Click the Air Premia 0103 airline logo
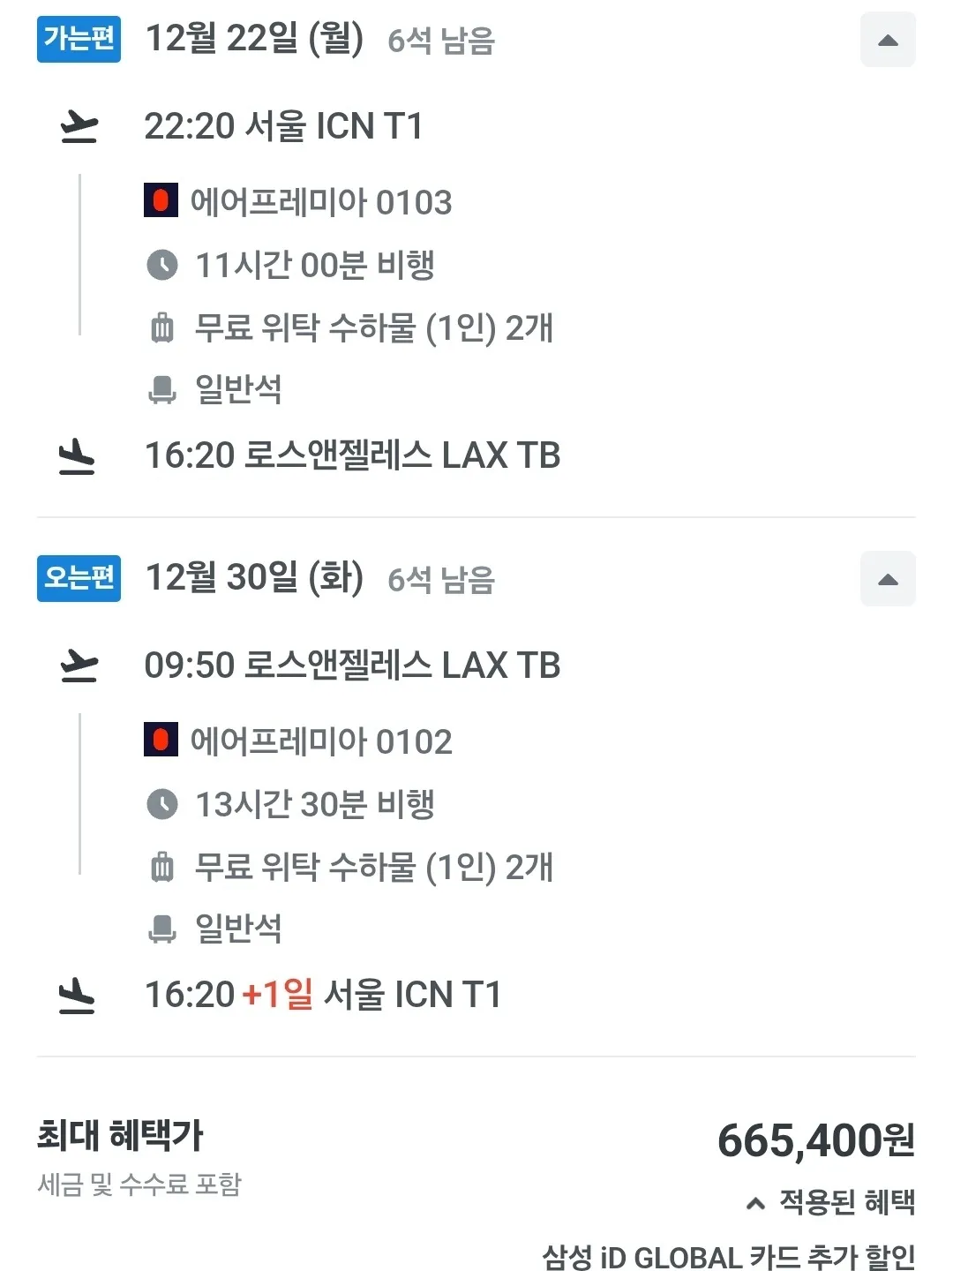 pos(161,201)
